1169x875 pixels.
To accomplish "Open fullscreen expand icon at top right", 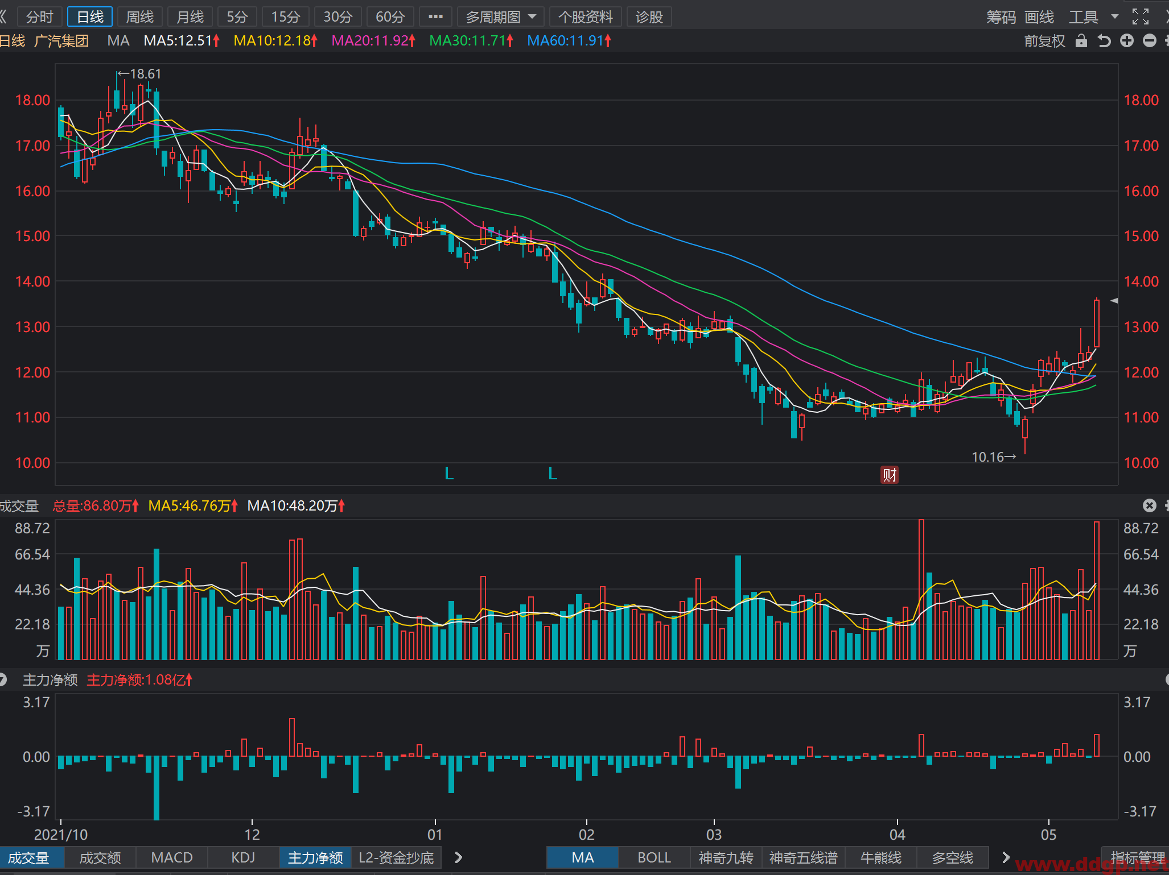I will point(1141,17).
